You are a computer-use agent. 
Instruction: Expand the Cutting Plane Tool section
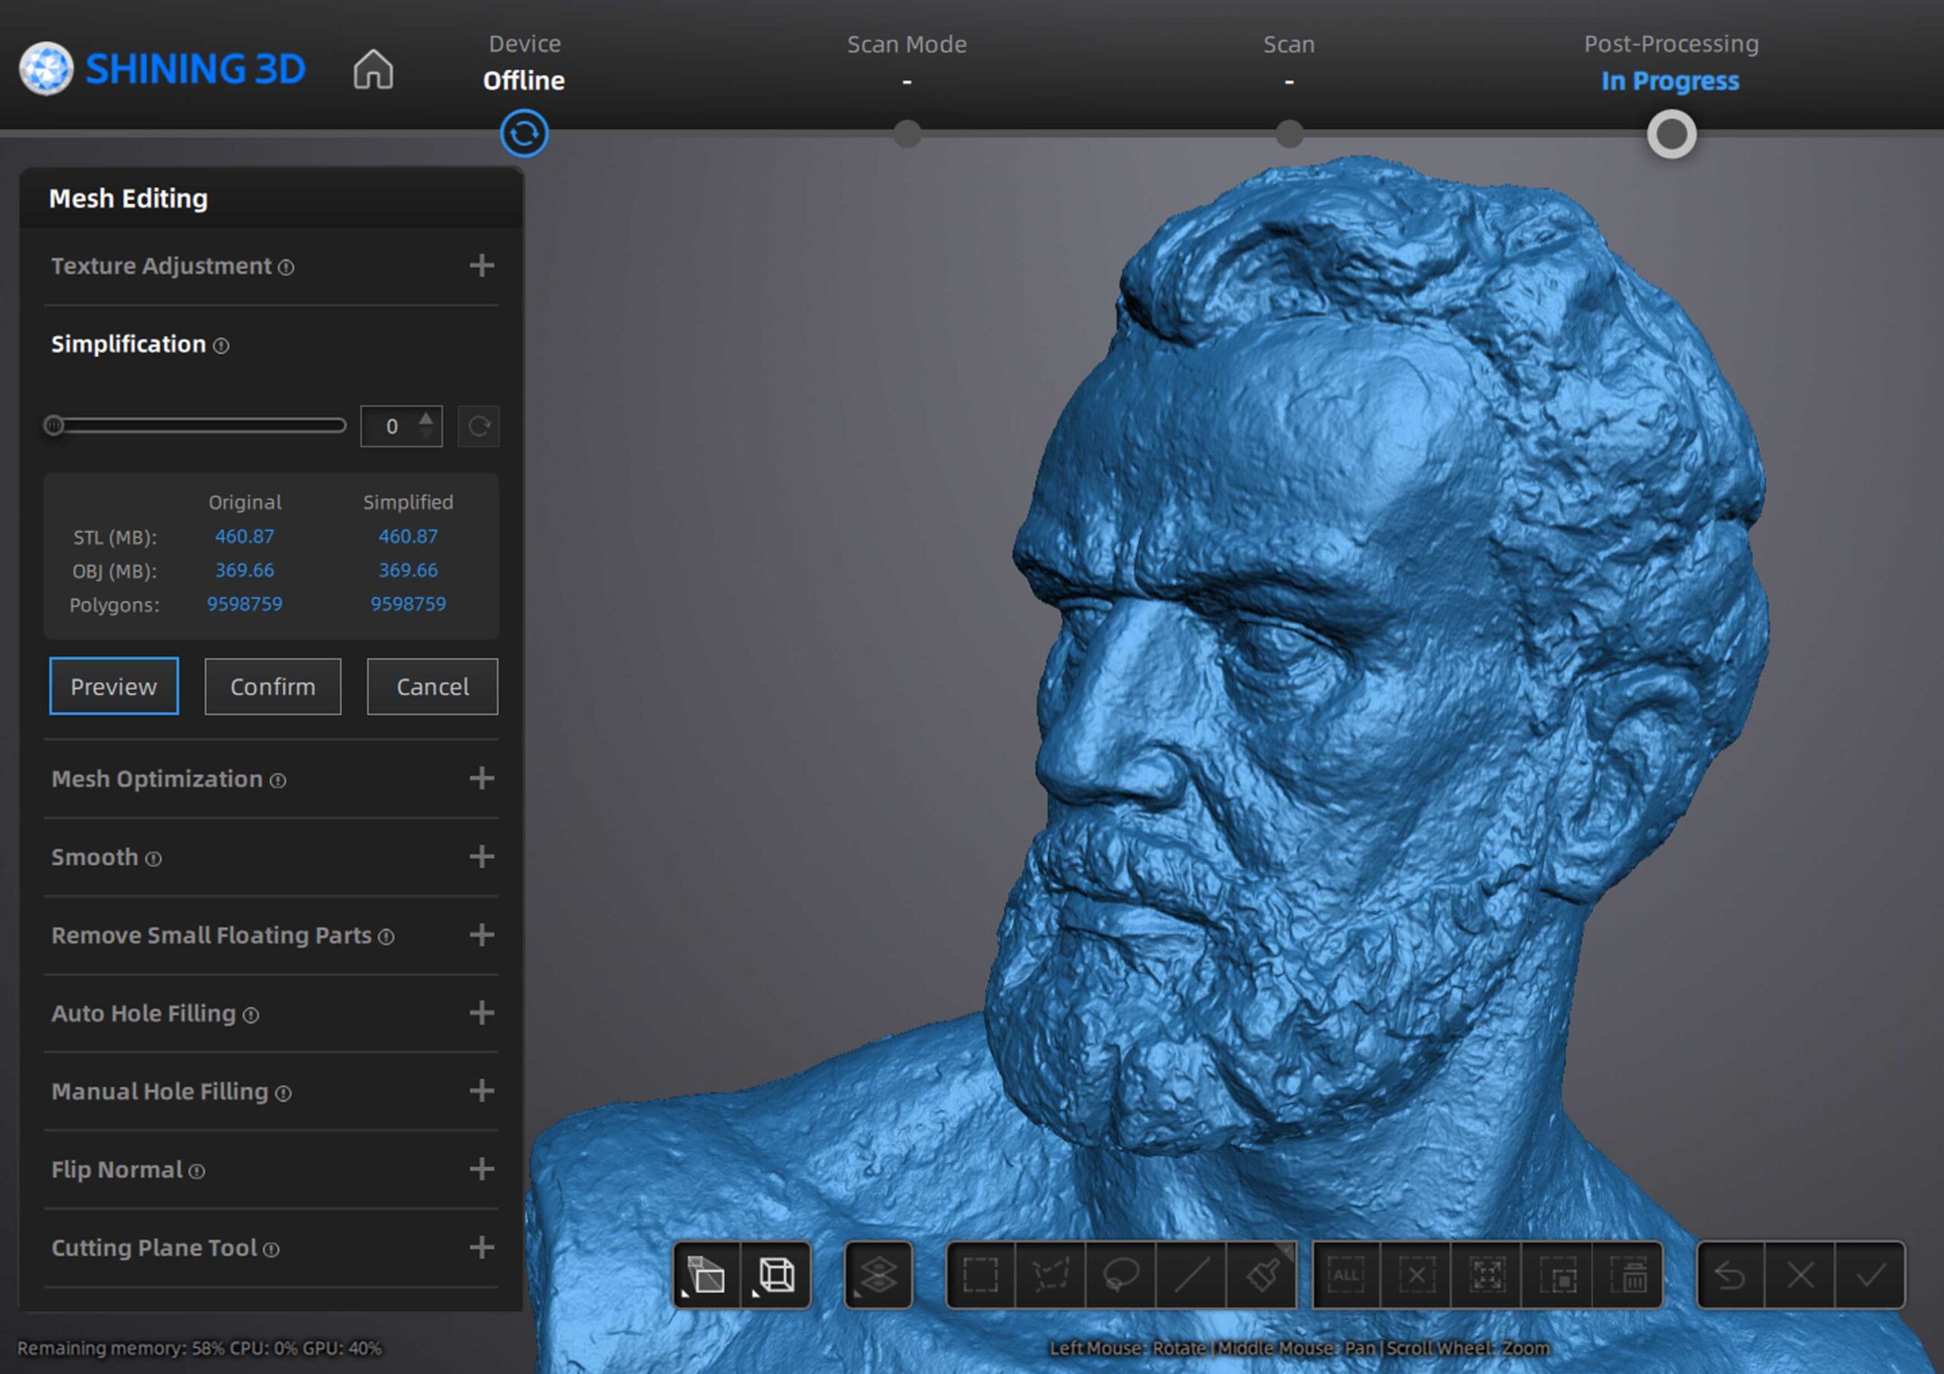click(x=481, y=1247)
